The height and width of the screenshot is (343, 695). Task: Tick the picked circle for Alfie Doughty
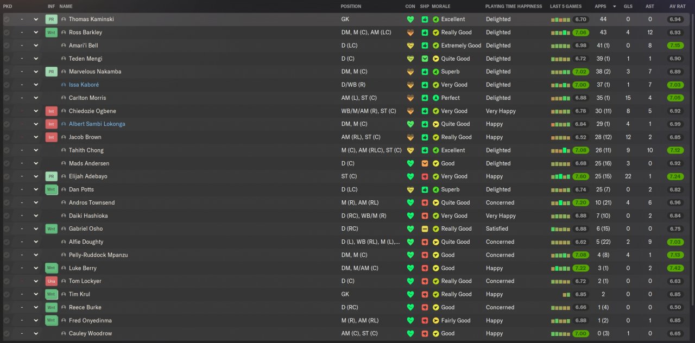click(x=7, y=242)
